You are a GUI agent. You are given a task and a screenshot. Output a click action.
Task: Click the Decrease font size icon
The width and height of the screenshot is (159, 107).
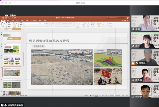point(49,23)
